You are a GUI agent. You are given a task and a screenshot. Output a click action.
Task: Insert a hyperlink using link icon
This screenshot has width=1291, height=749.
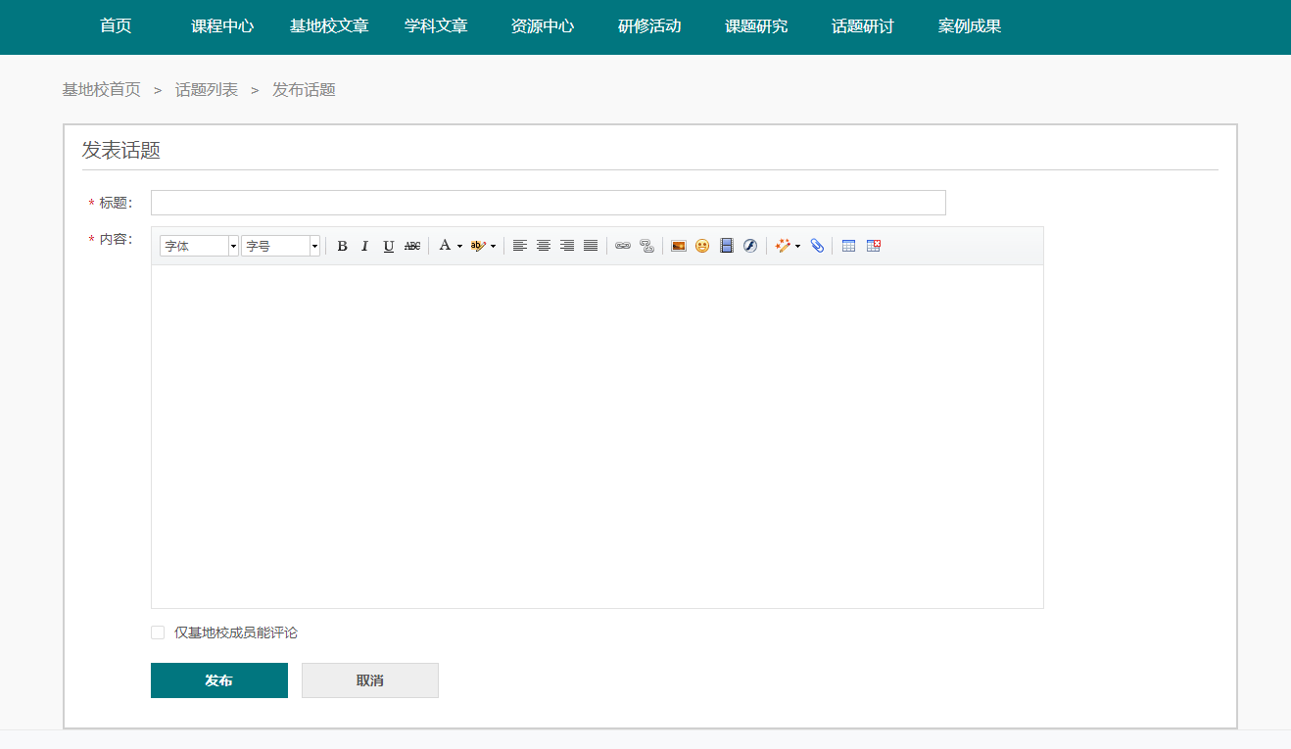[x=623, y=246]
